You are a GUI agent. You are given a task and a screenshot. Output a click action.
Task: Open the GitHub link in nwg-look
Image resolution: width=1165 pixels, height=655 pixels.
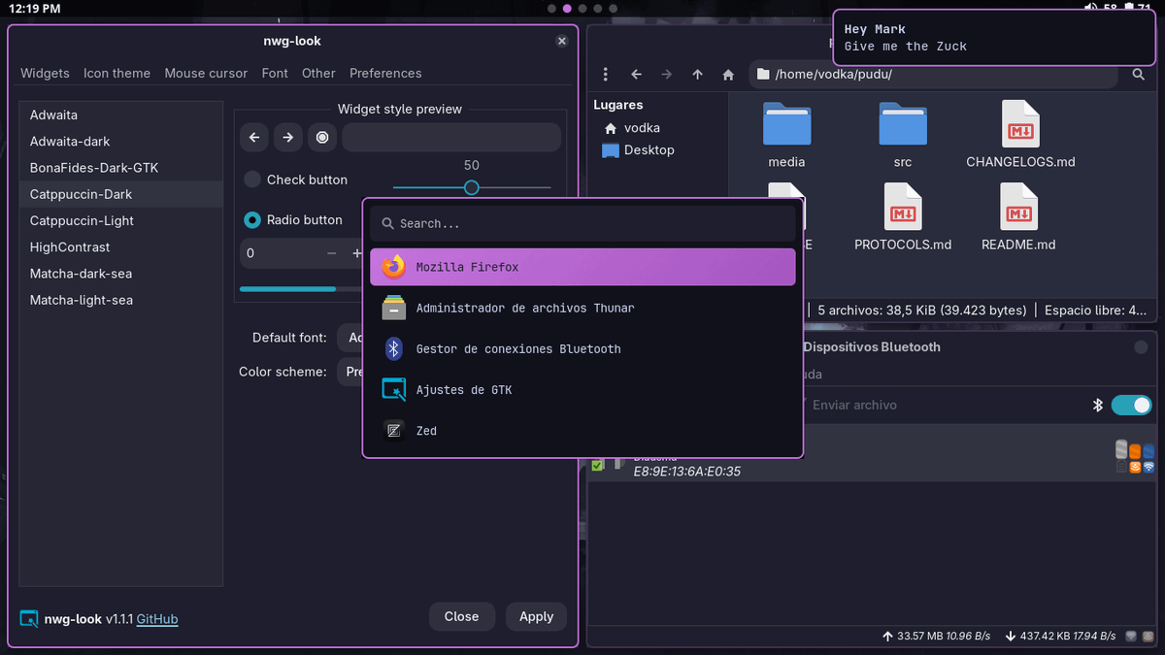(157, 619)
